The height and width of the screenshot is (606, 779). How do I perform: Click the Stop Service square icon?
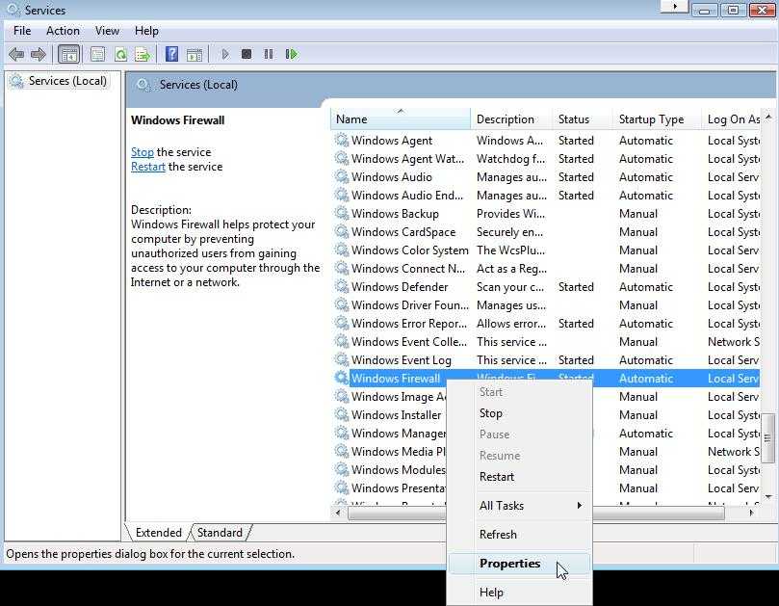point(247,54)
